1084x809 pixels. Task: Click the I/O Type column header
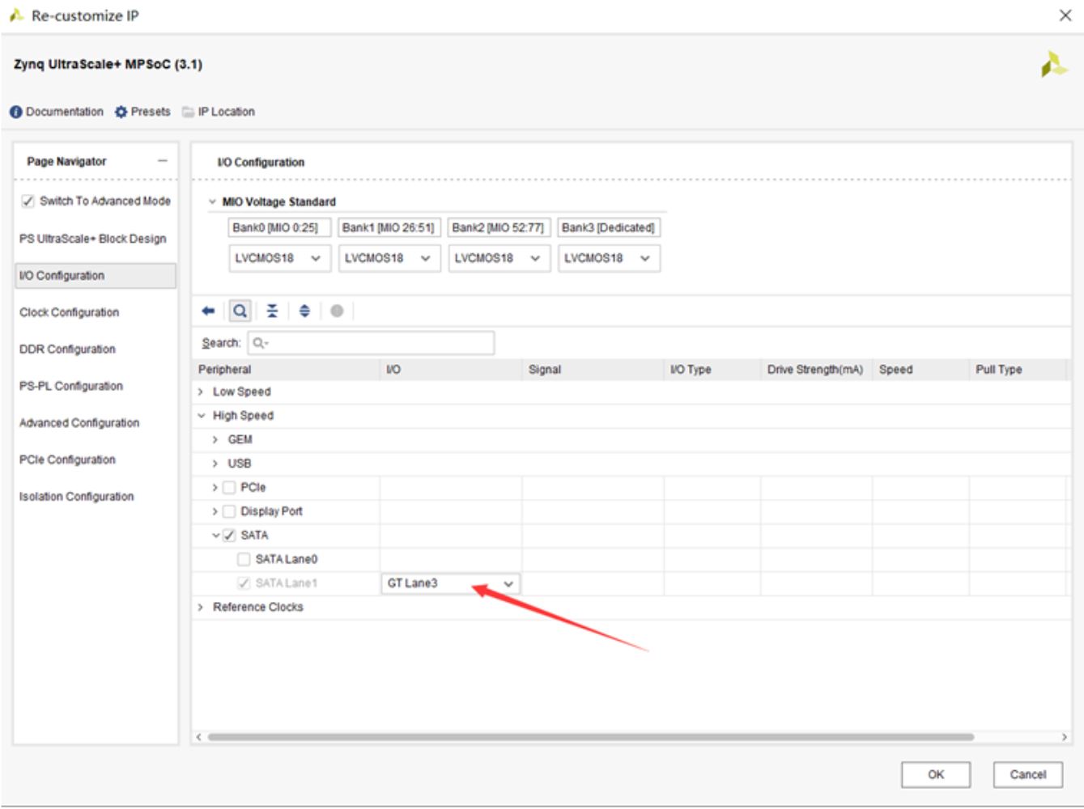point(712,370)
